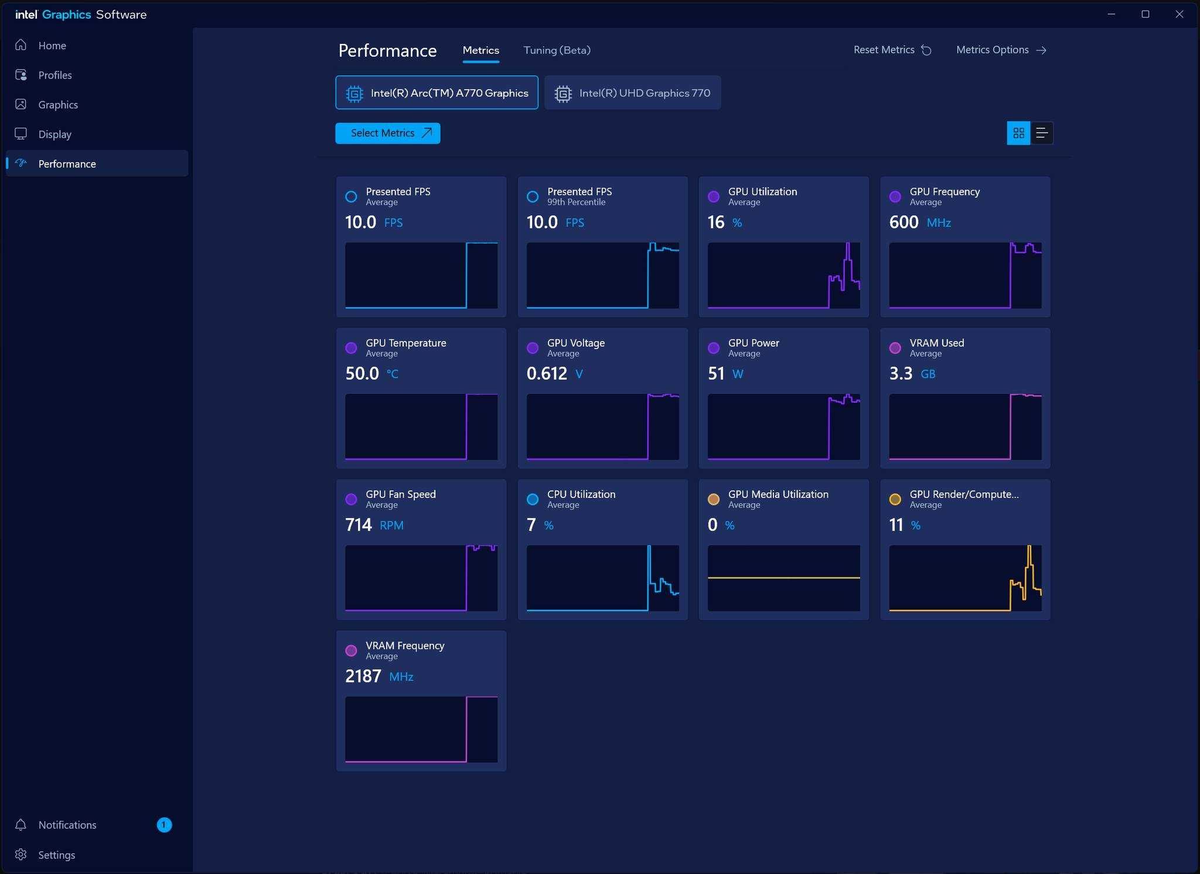
Task: Click GPU Power card title
Action: [754, 343]
